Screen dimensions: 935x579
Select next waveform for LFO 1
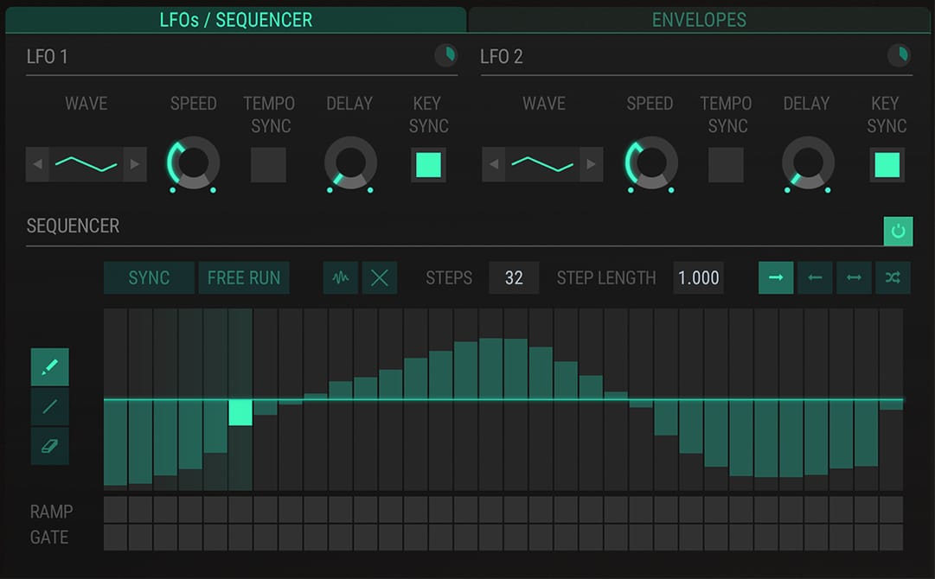pyautogui.click(x=135, y=164)
